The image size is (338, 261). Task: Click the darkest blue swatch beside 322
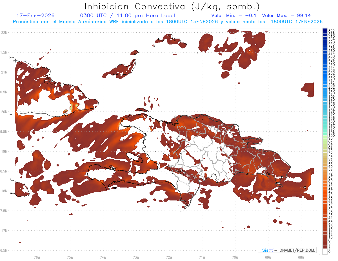pyautogui.click(x=325, y=30)
